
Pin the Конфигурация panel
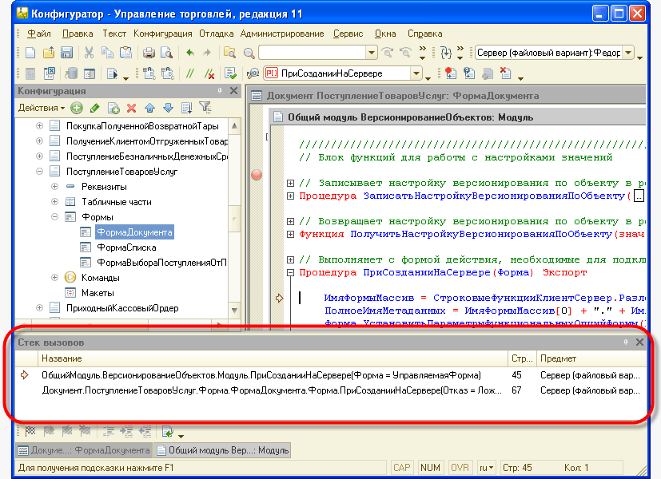click(220, 90)
